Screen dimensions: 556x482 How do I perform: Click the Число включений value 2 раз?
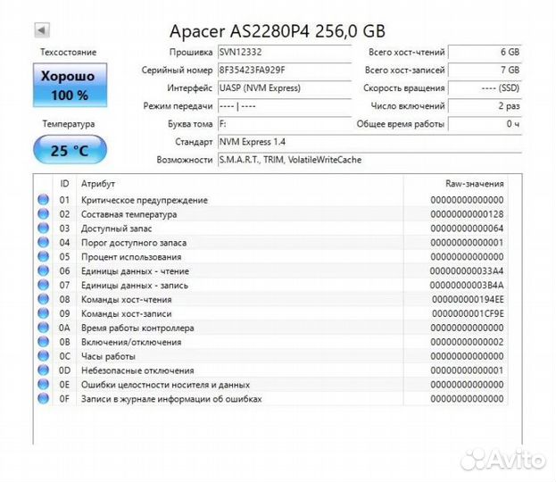485,106
